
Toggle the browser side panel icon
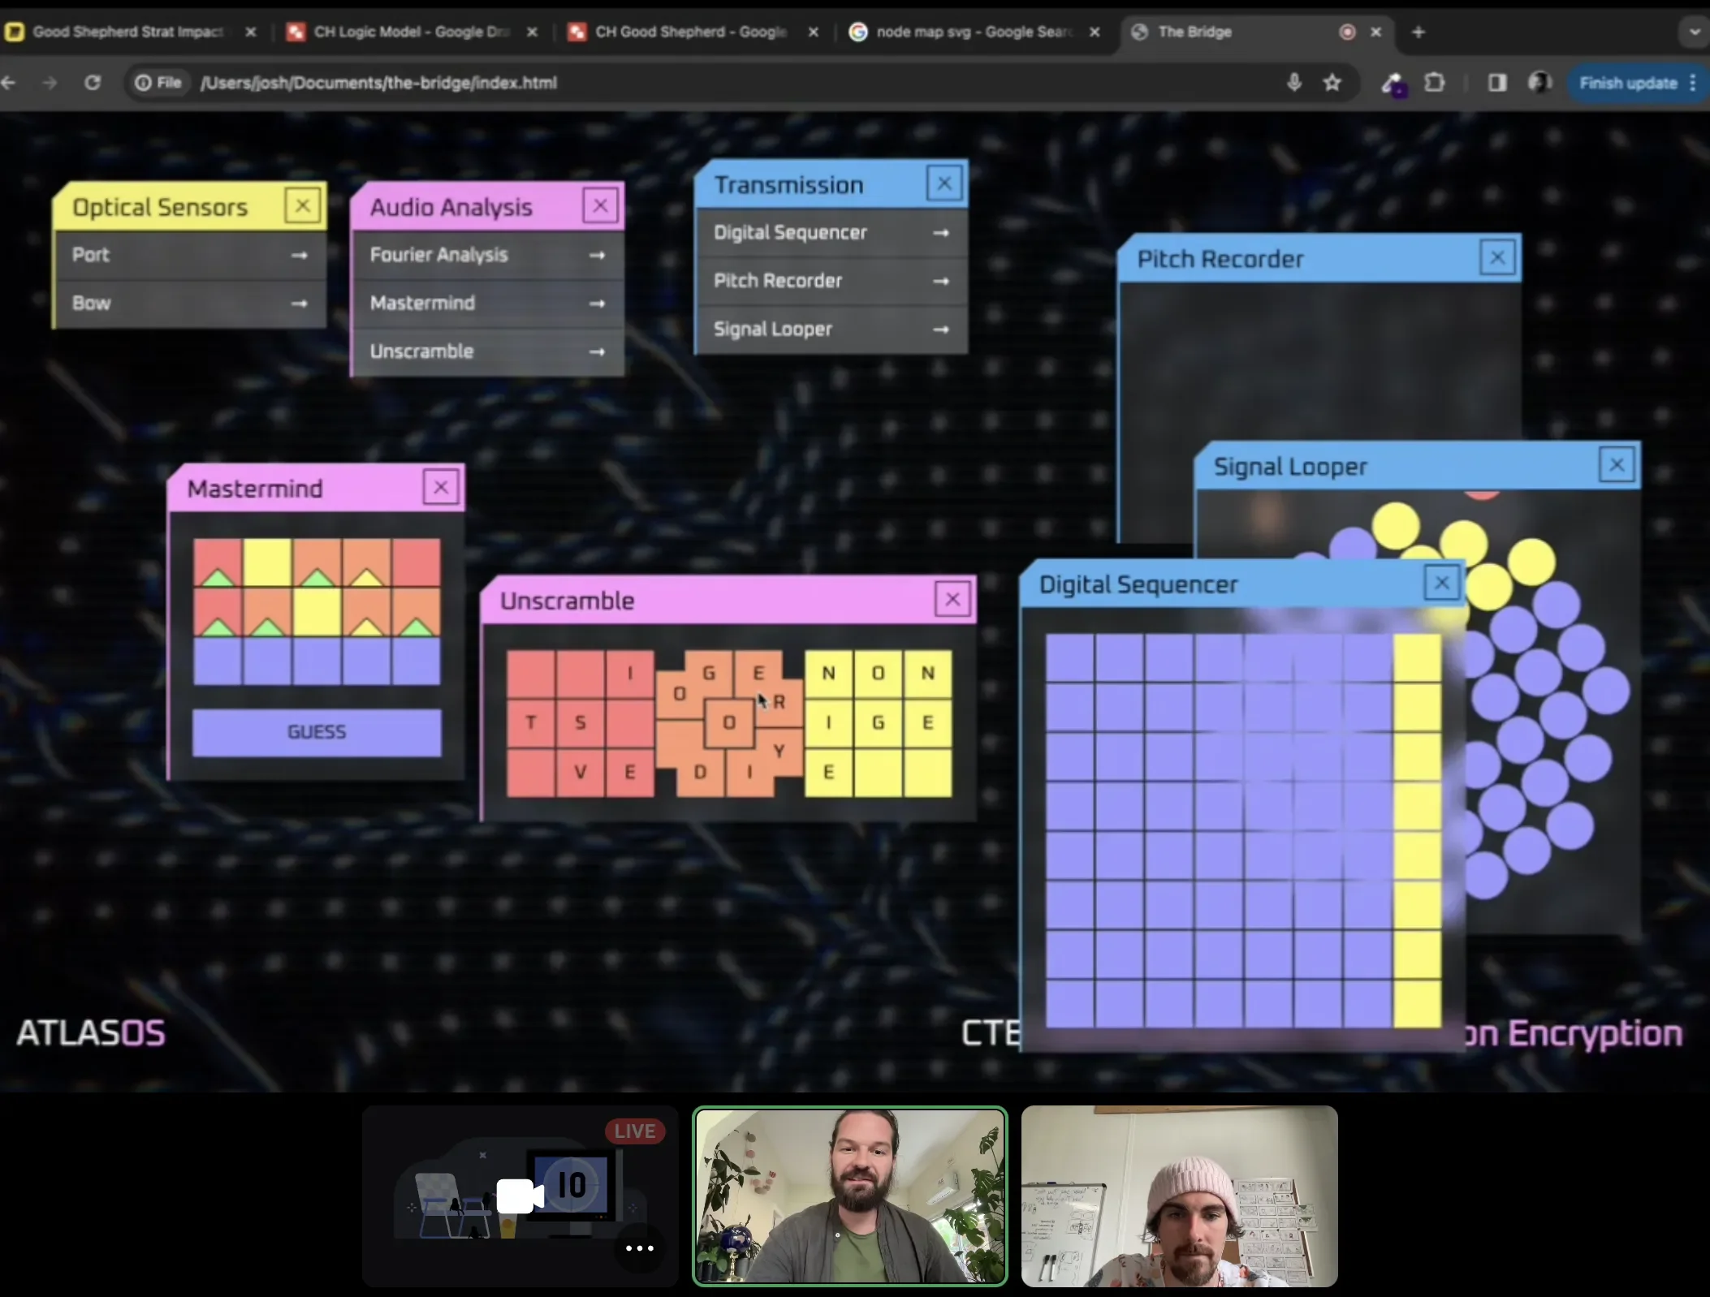(1496, 83)
